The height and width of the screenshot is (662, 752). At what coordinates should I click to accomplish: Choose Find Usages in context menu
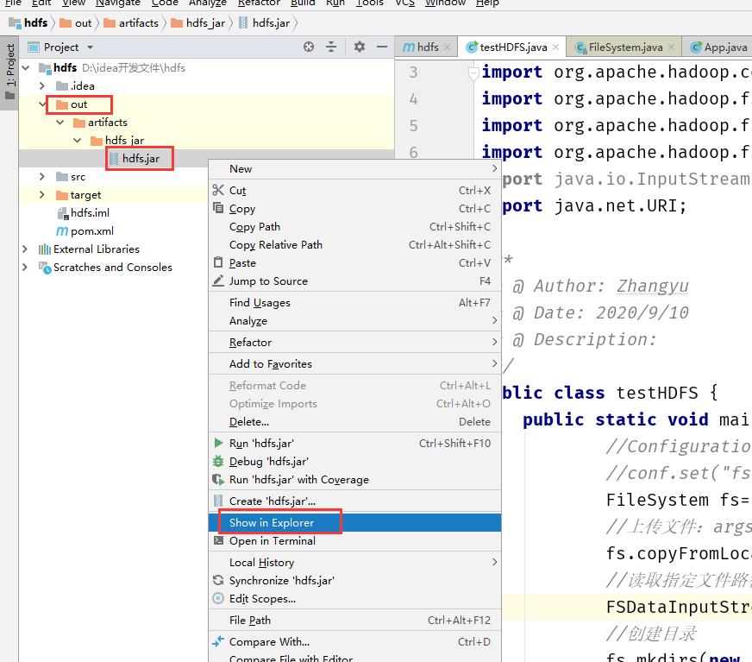355,302
